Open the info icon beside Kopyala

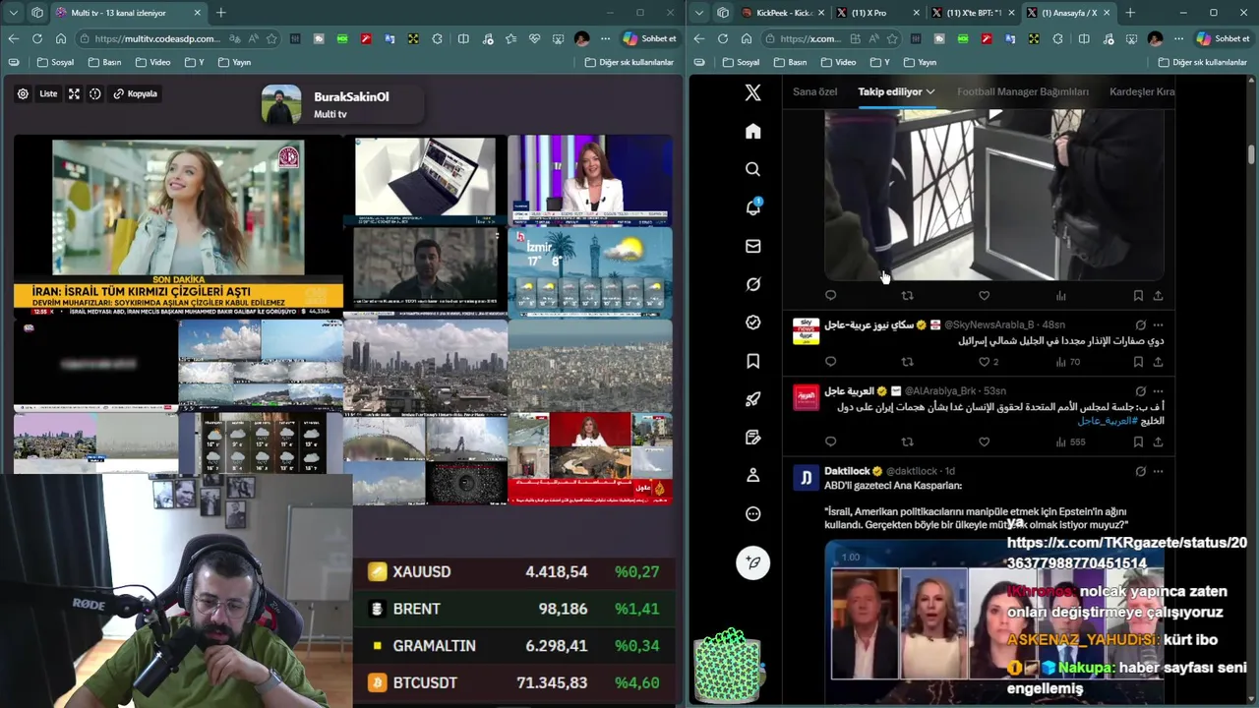(x=95, y=93)
